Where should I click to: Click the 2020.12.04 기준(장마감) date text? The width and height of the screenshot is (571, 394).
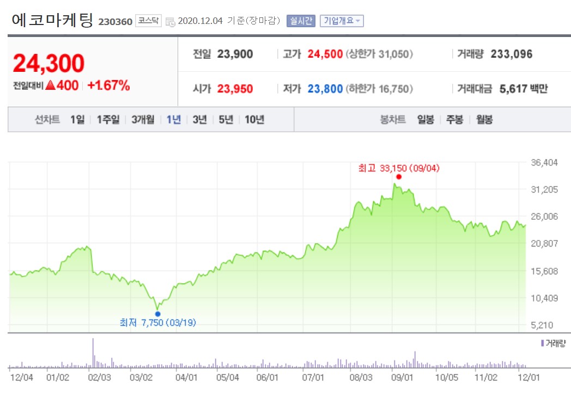[229, 21]
